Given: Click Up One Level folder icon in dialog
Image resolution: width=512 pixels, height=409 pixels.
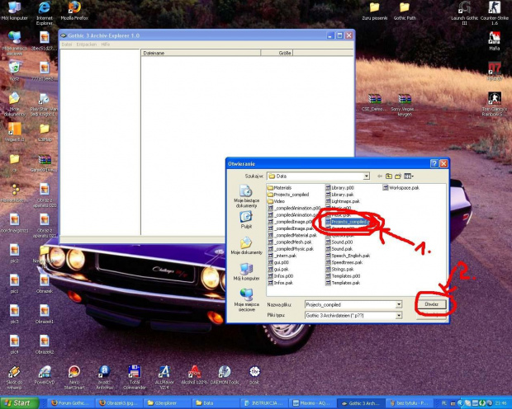Looking at the screenshot, I should point(389,176).
